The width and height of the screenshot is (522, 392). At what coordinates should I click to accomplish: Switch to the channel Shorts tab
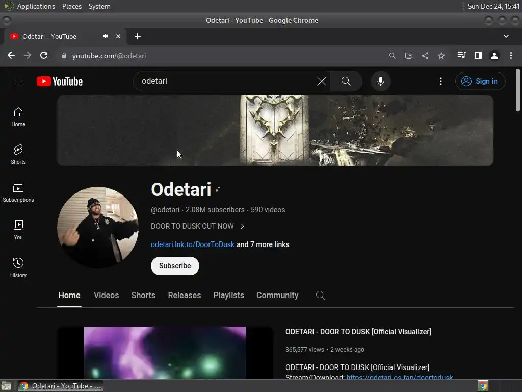(143, 296)
